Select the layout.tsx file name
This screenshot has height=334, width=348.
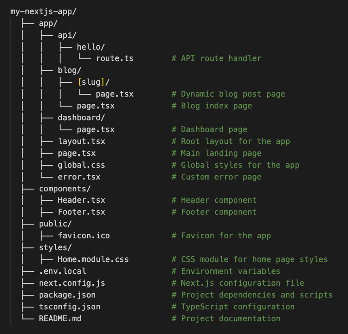(82, 141)
